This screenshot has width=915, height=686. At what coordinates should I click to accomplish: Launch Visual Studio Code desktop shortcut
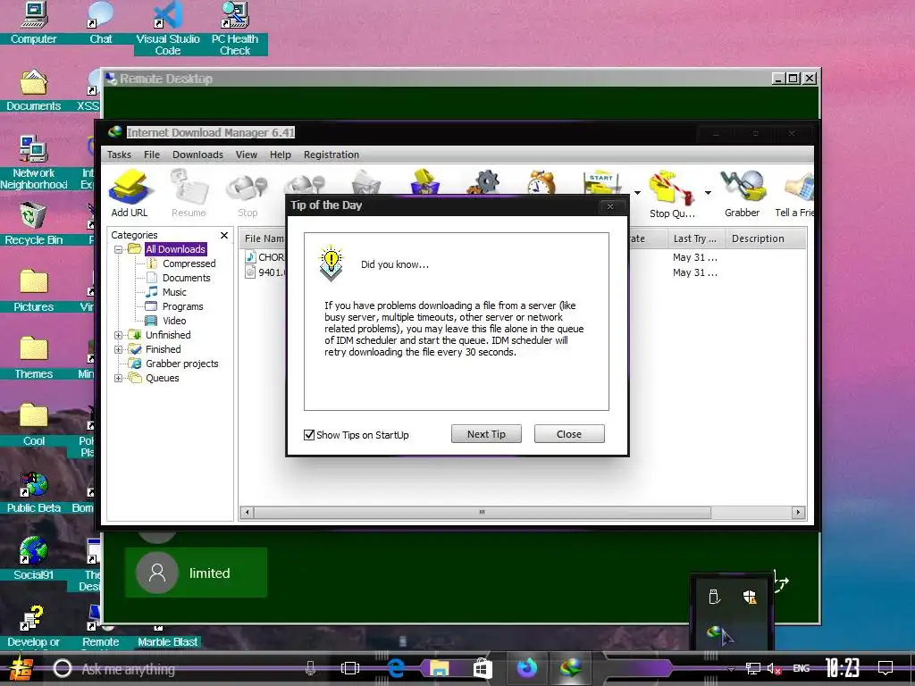[x=168, y=15]
